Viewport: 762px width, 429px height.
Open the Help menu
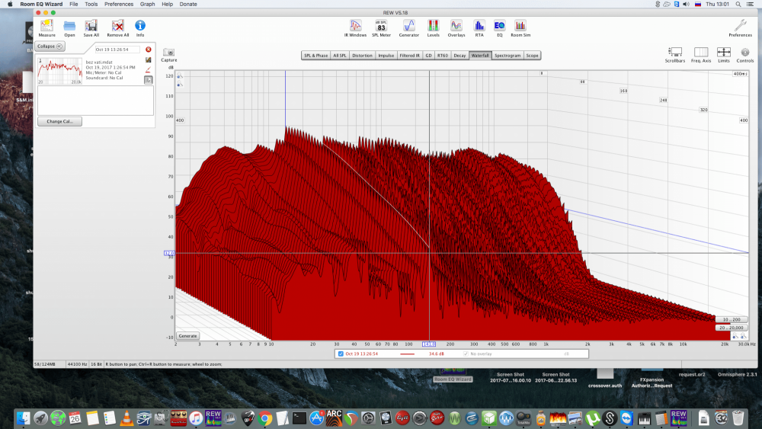tap(167, 4)
